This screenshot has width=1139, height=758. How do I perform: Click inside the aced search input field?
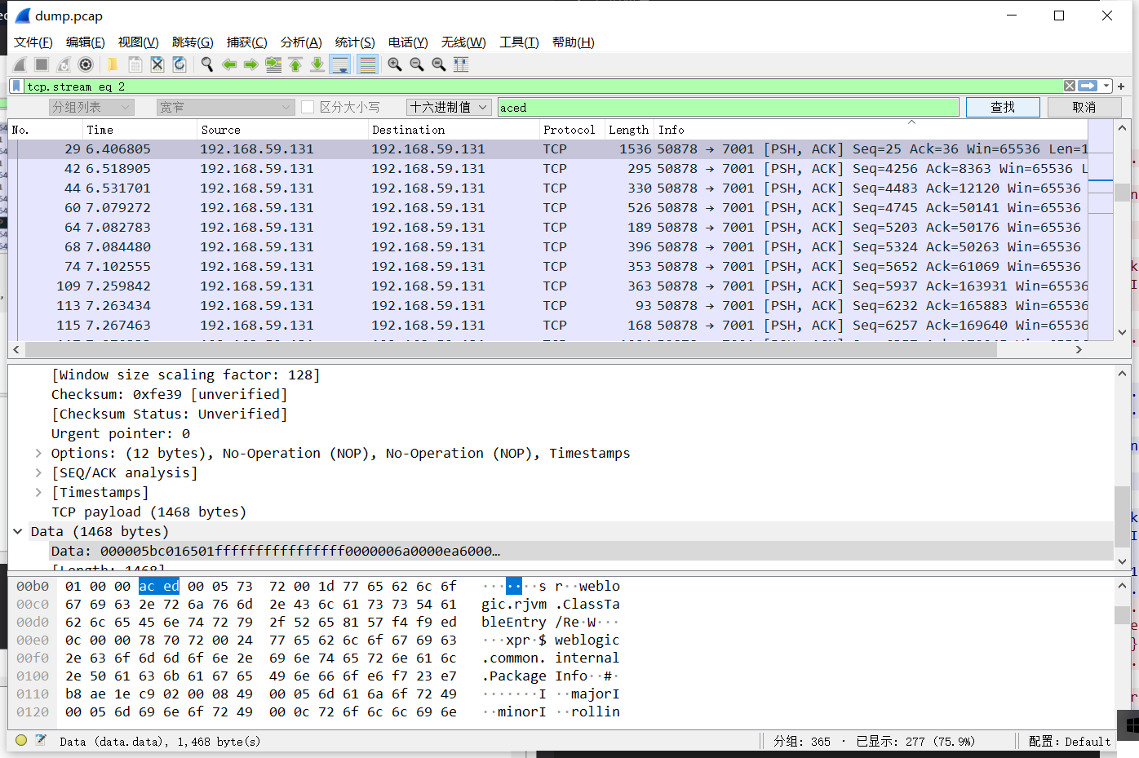tap(726, 107)
